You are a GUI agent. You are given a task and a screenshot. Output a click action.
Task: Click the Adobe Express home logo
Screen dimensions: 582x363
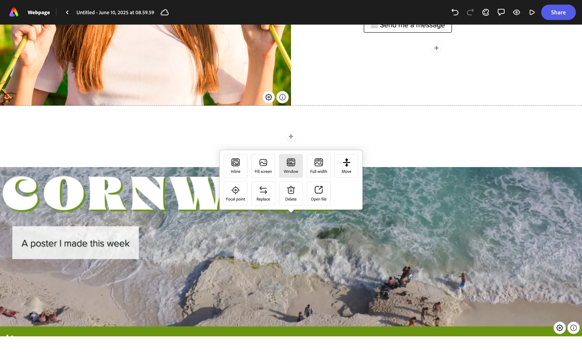coord(14,12)
